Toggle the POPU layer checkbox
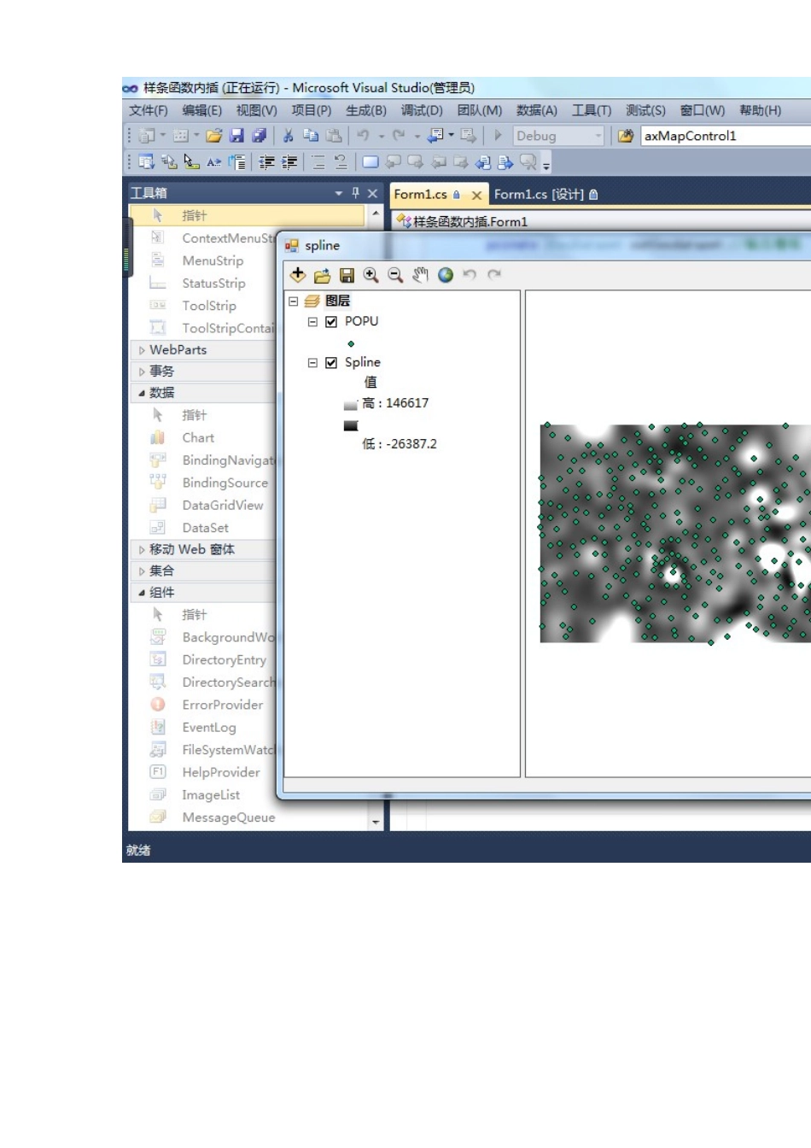Viewport: 811px width, 1148px height. [x=331, y=322]
